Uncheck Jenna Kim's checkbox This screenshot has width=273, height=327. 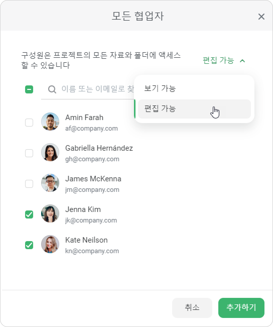point(29,214)
